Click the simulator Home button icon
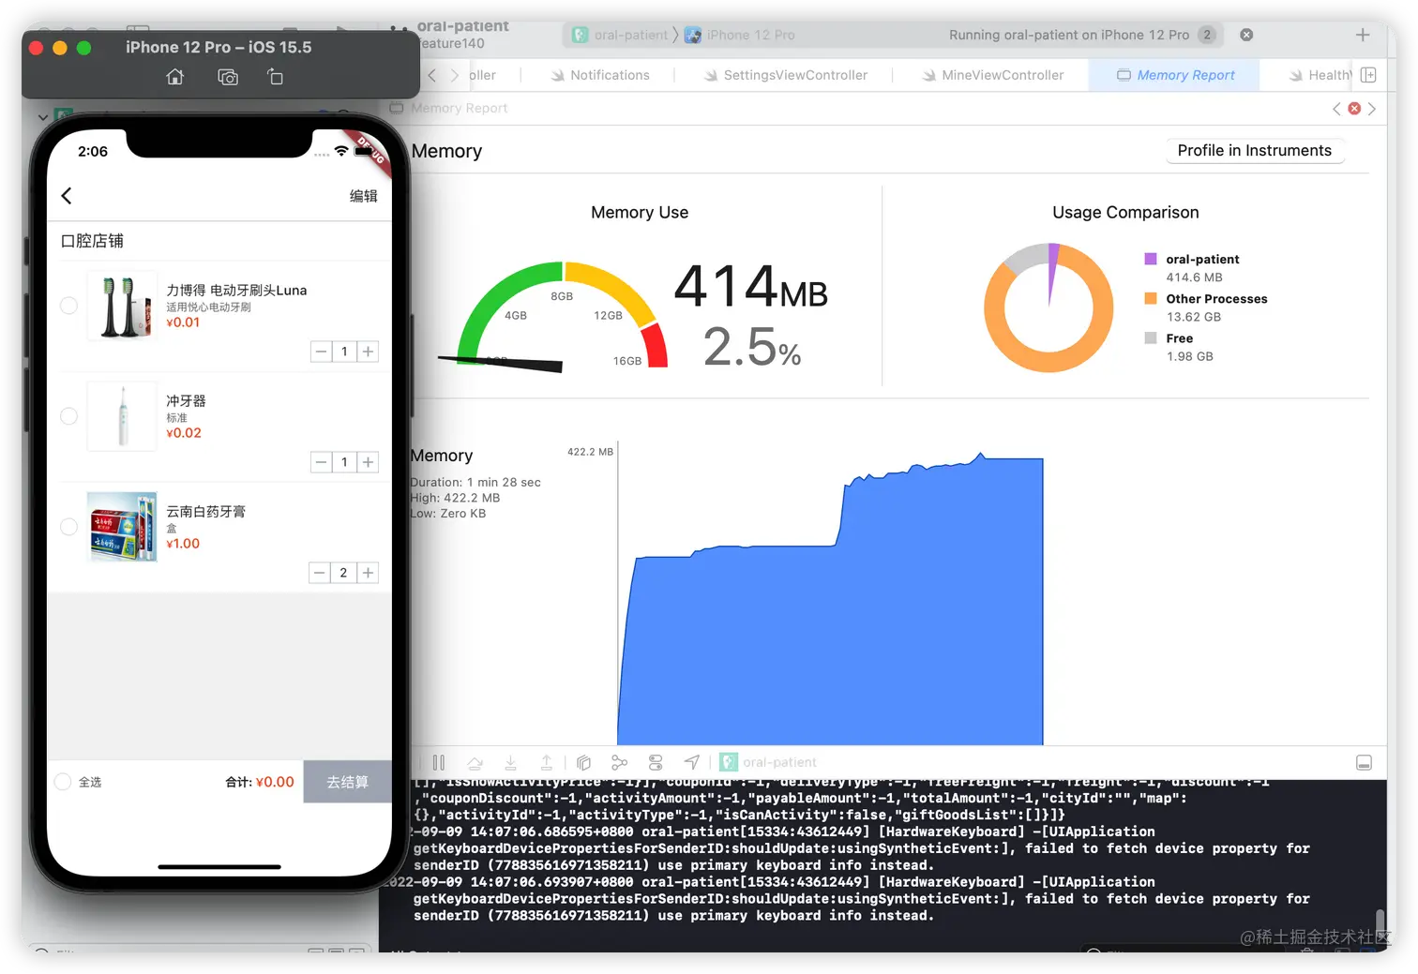This screenshot has height=974, width=1418. (x=175, y=77)
